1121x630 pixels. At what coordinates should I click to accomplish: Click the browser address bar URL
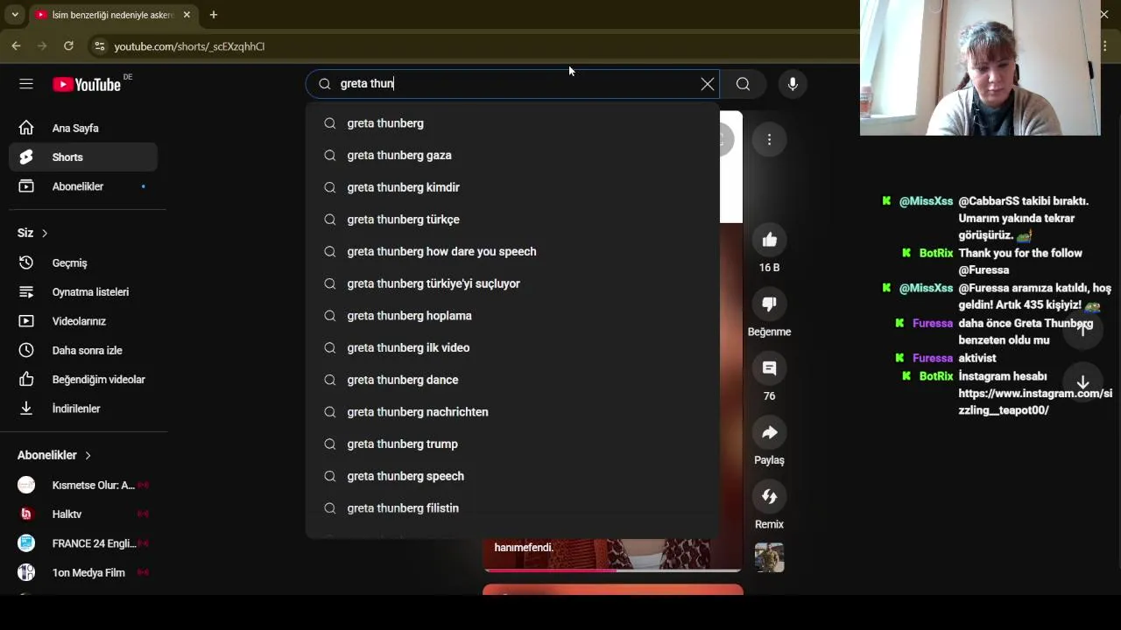[x=189, y=46]
